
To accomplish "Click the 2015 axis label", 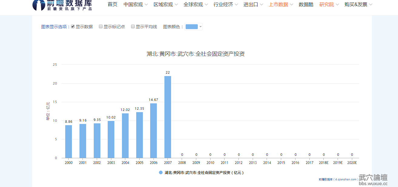I will [x=281, y=163].
